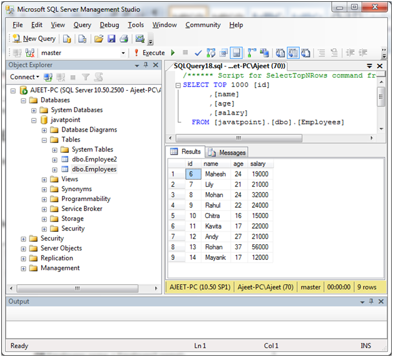Viewport: 393px width, 357px height.
Task: Click Connect Object Explorer icon next to Connect
Action: tap(48, 77)
